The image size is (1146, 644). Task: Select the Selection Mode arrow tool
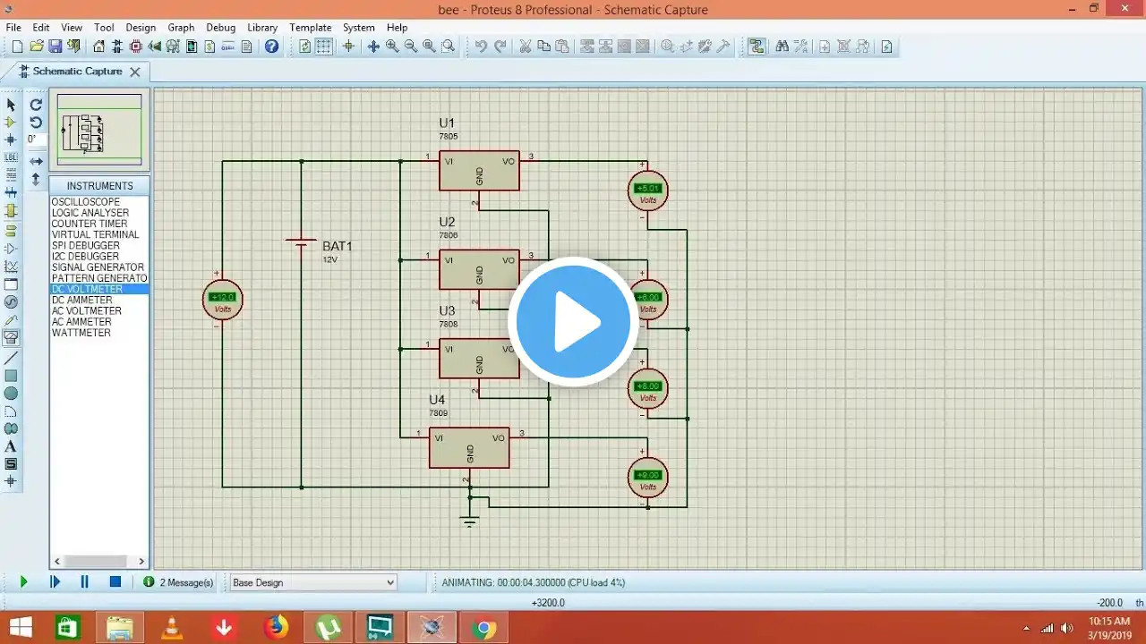[x=11, y=105]
